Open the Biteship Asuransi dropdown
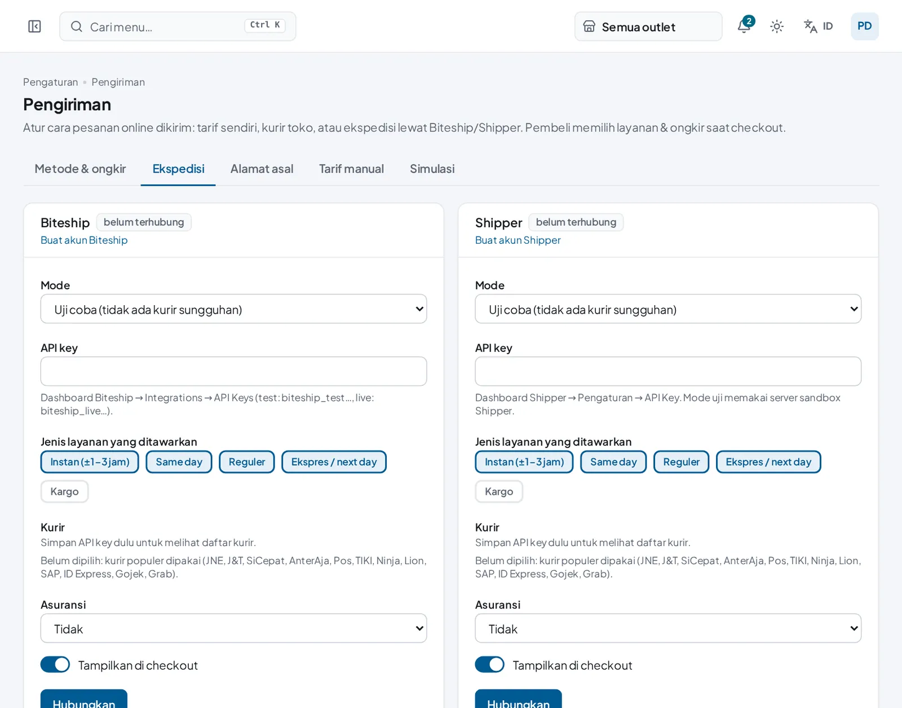902x708 pixels. coord(233,628)
